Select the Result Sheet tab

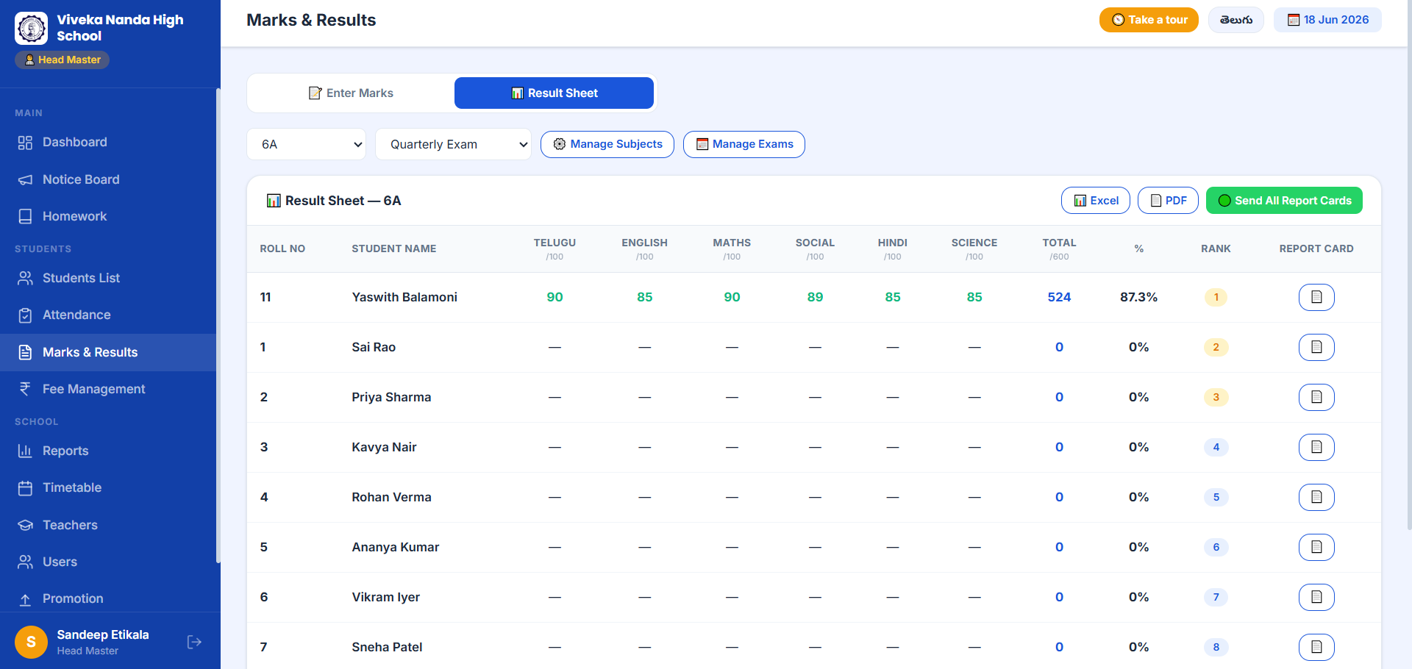coord(554,93)
